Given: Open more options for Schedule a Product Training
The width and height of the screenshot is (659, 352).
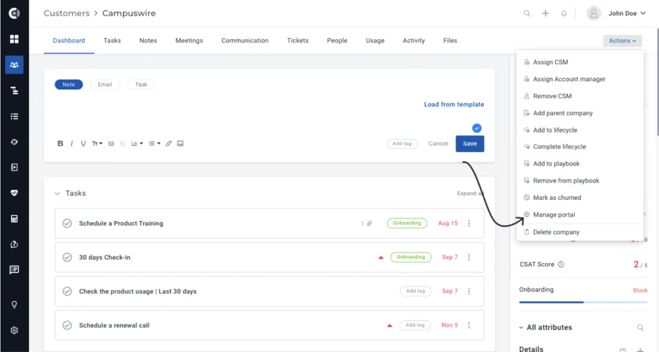Looking at the screenshot, I should coord(469,223).
